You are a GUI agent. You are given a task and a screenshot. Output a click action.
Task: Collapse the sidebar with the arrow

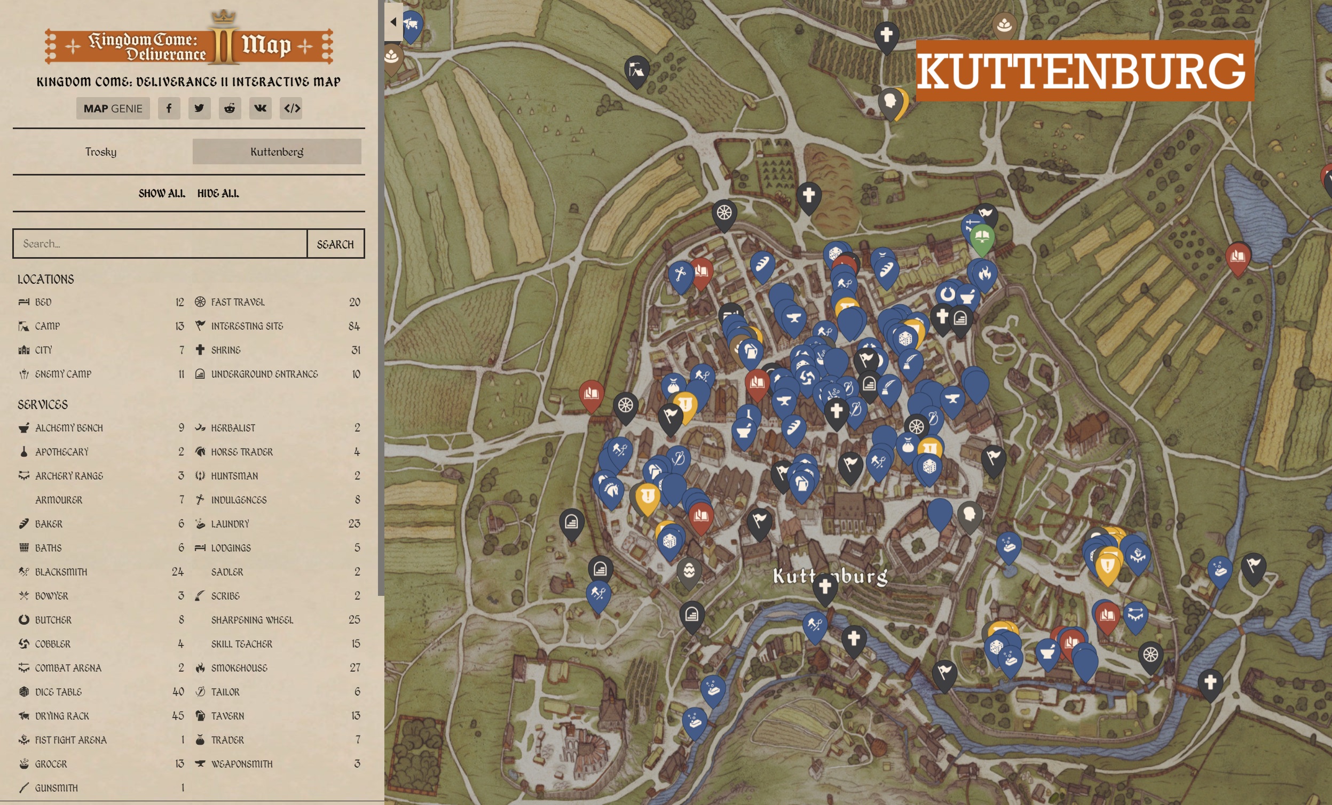[393, 22]
